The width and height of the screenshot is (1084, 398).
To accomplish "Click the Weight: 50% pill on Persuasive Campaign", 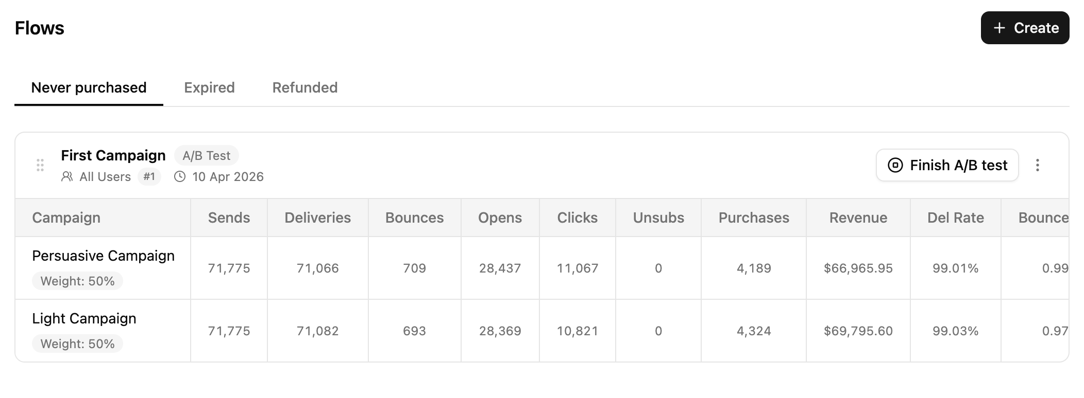I will coord(77,281).
